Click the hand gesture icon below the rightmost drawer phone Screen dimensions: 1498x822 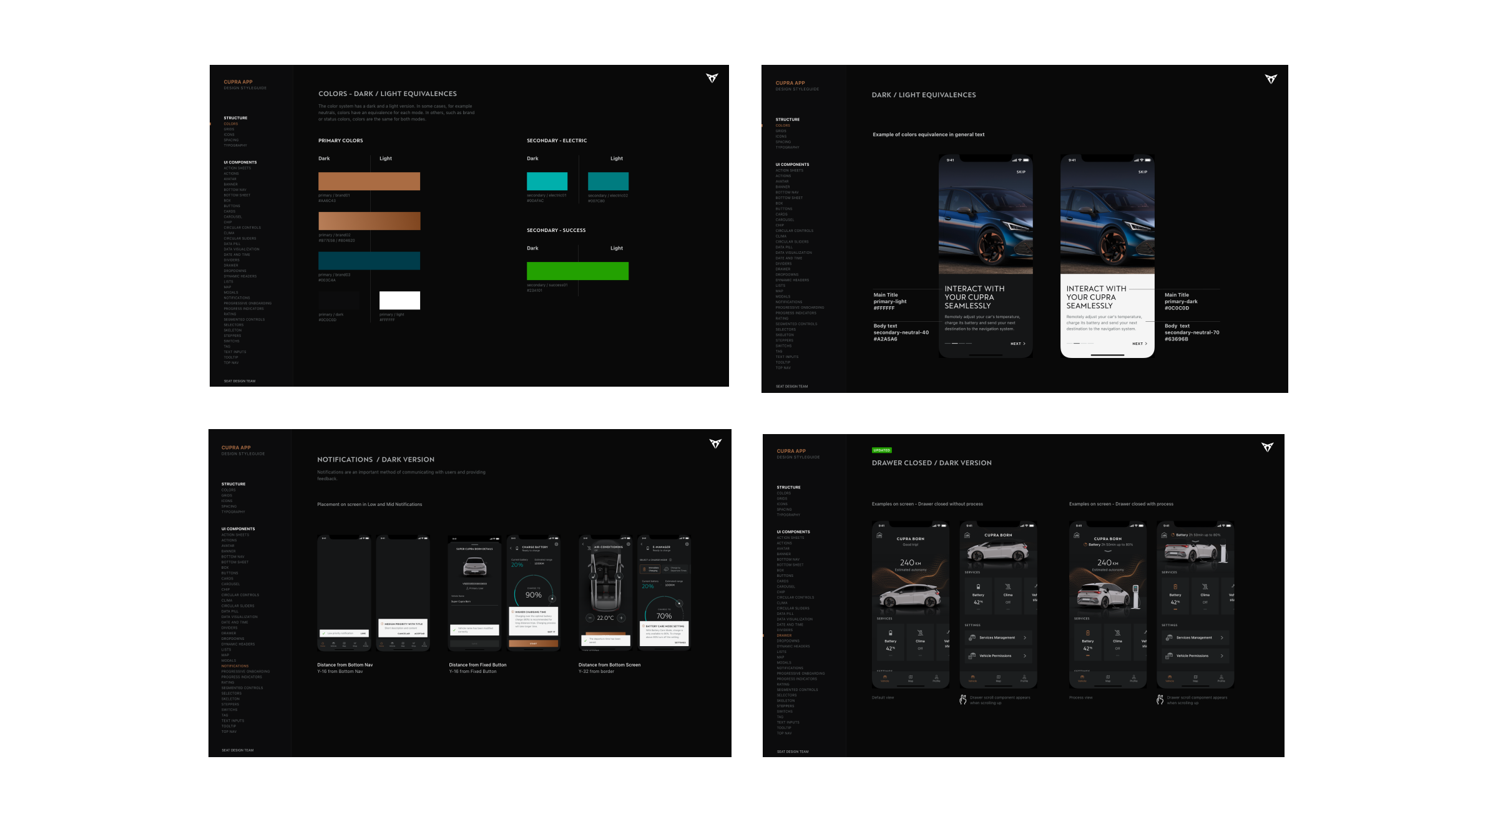tap(1160, 699)
